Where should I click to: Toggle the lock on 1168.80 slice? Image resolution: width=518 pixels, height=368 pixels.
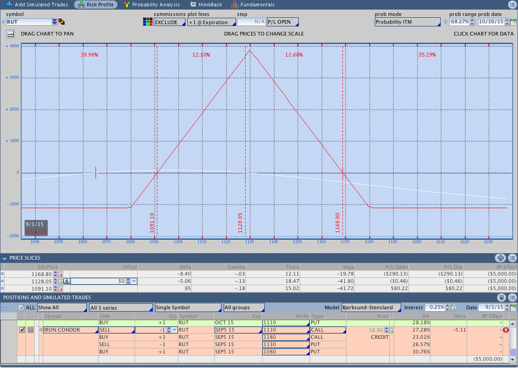61,274
